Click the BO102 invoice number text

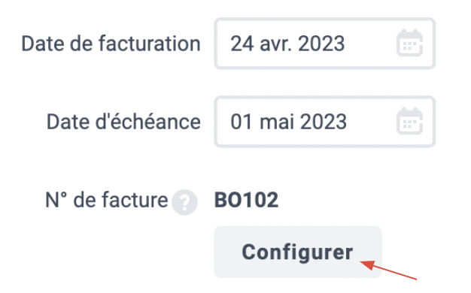(246, 200)
